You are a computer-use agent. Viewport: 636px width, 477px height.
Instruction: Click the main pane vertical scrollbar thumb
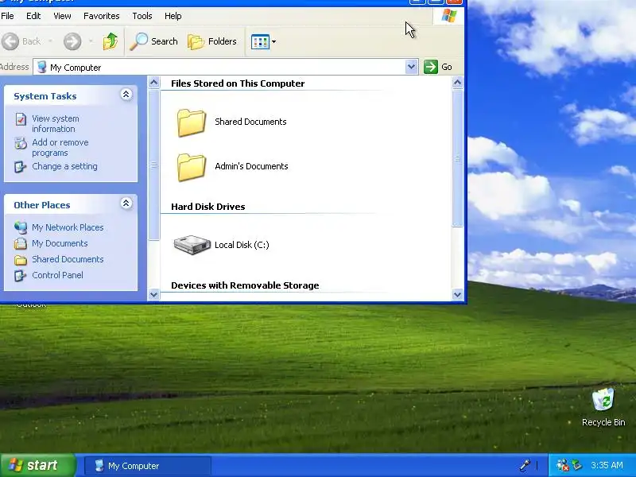[x=458, y=158]
